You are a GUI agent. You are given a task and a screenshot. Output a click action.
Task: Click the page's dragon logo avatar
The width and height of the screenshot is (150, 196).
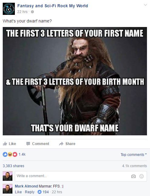(9, 9)
